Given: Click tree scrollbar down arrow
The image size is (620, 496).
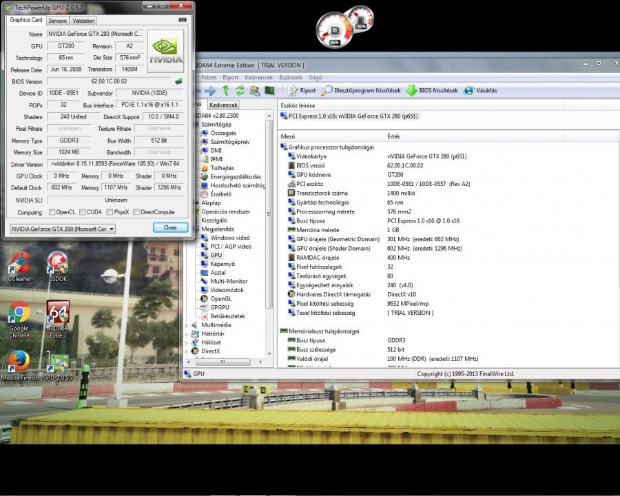Looking at the screenshot, I should coord(269,353).
